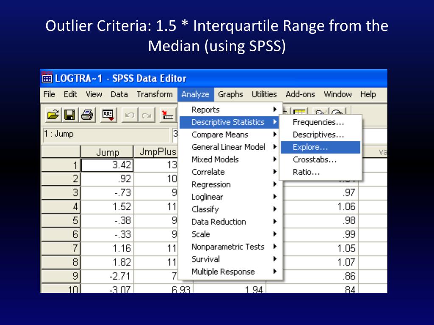Click the cell showing .86
This screenshot has height=325, width=434.
[320, 276]
